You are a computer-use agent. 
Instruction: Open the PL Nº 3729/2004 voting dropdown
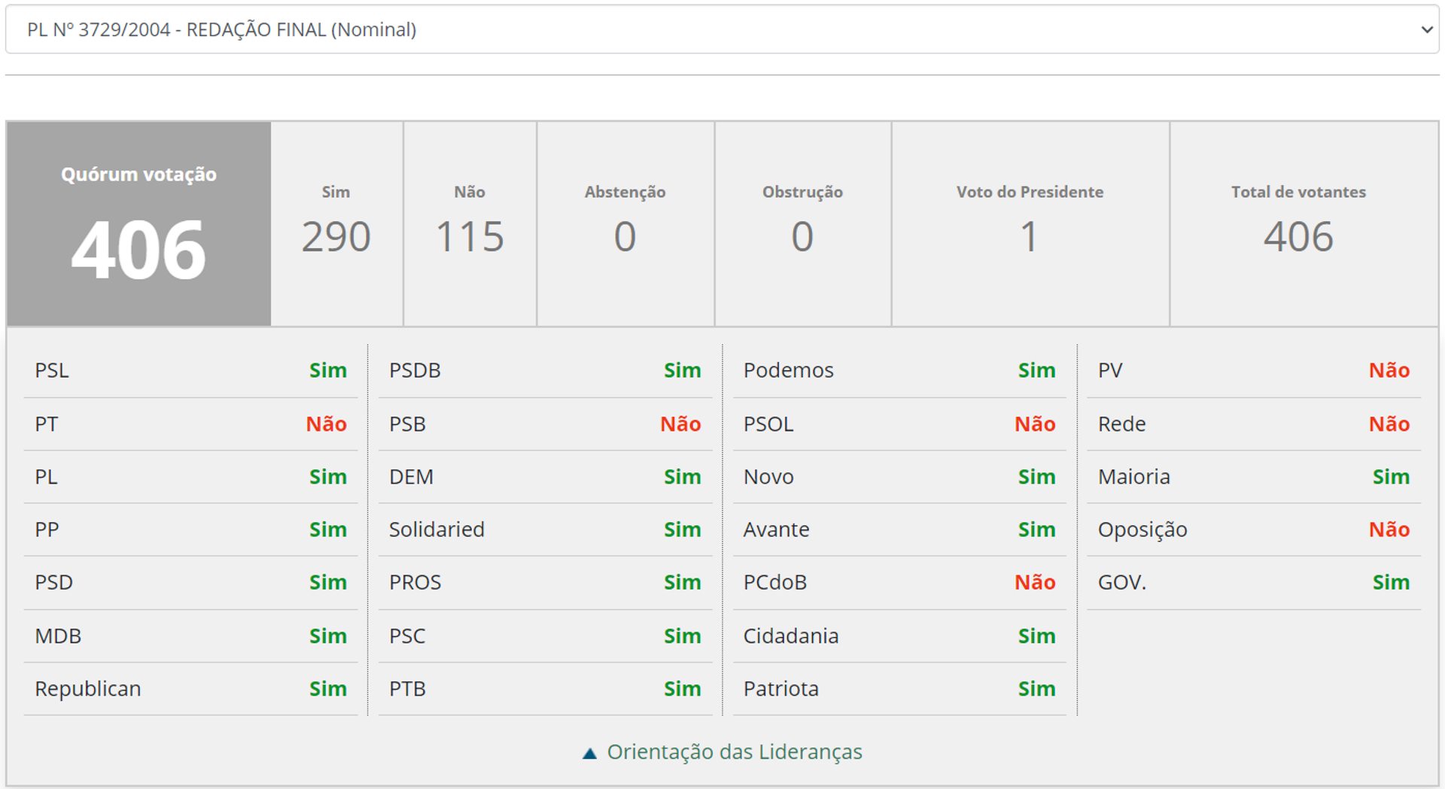721,29
